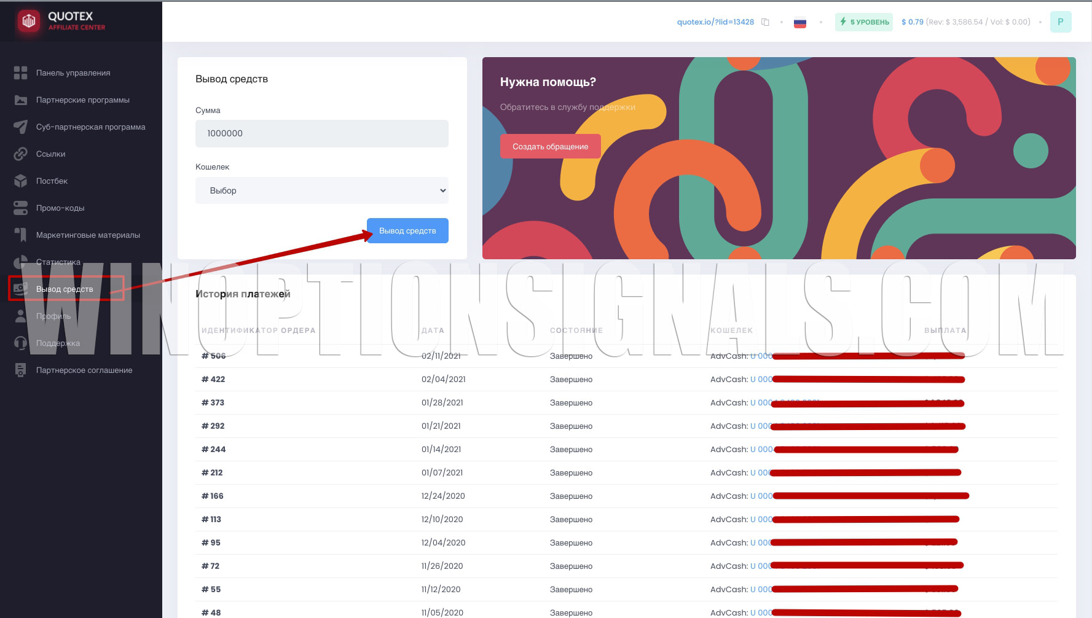Open the Статистика menu item
This screenshot has width=1092, height=618.
[58, 262]
